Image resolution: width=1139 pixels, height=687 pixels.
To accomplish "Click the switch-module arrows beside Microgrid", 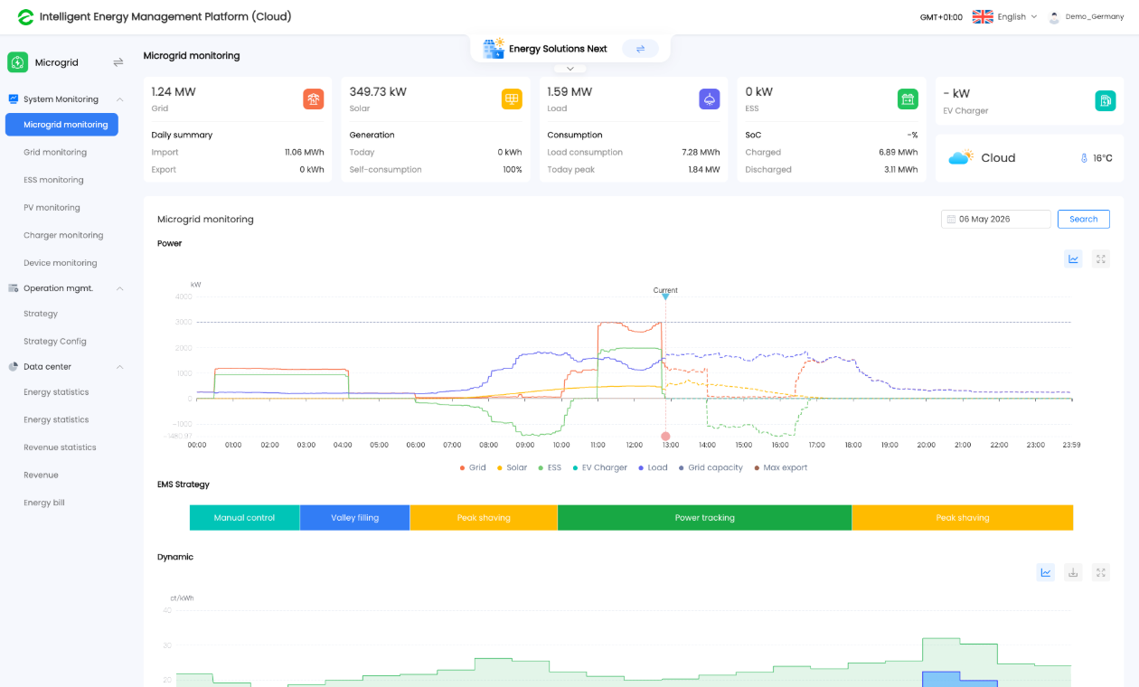I will [x=118, y=62].
